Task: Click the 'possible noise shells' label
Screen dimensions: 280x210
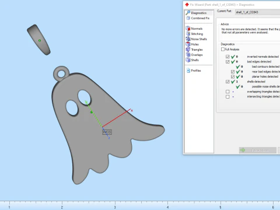Action: point(266,86)
